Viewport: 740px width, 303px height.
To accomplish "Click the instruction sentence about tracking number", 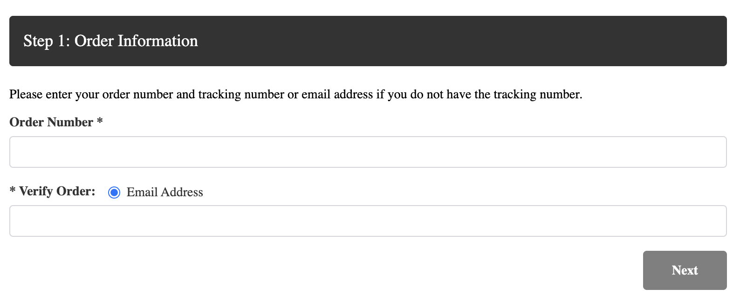I will tap(295, 94).
